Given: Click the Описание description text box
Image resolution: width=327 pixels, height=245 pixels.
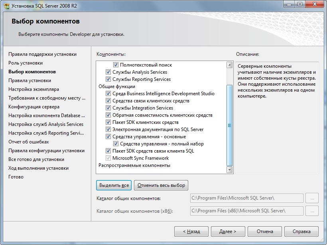Looking at the screenshot, I should point(277,118).
